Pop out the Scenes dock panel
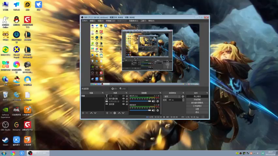The height and width of the screenshot is (156, 278). pyautogui.click(x=103, y=93)
